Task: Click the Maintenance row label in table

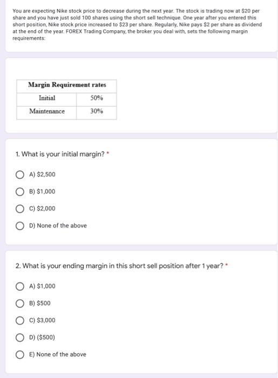Action: 47,112
